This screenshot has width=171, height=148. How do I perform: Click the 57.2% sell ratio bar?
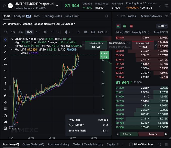pyautogui.click(x=153, y=134)
